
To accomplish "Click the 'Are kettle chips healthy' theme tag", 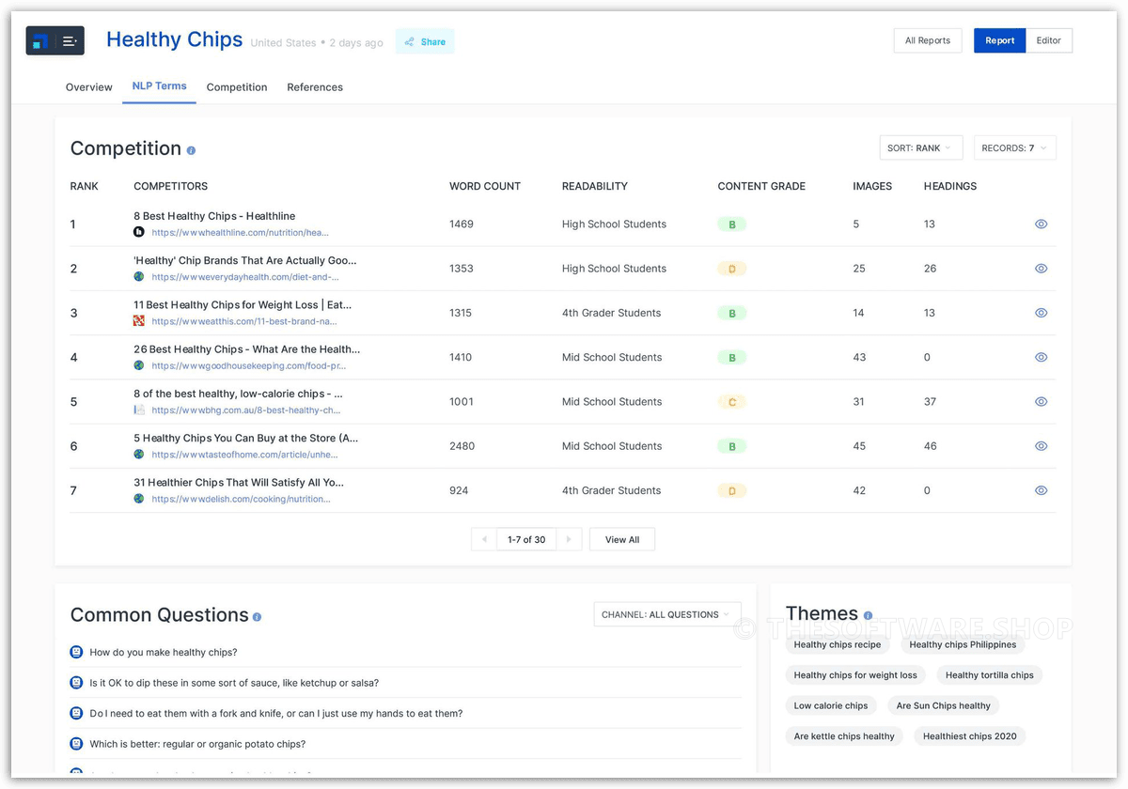I will click(x=844, y=736).
